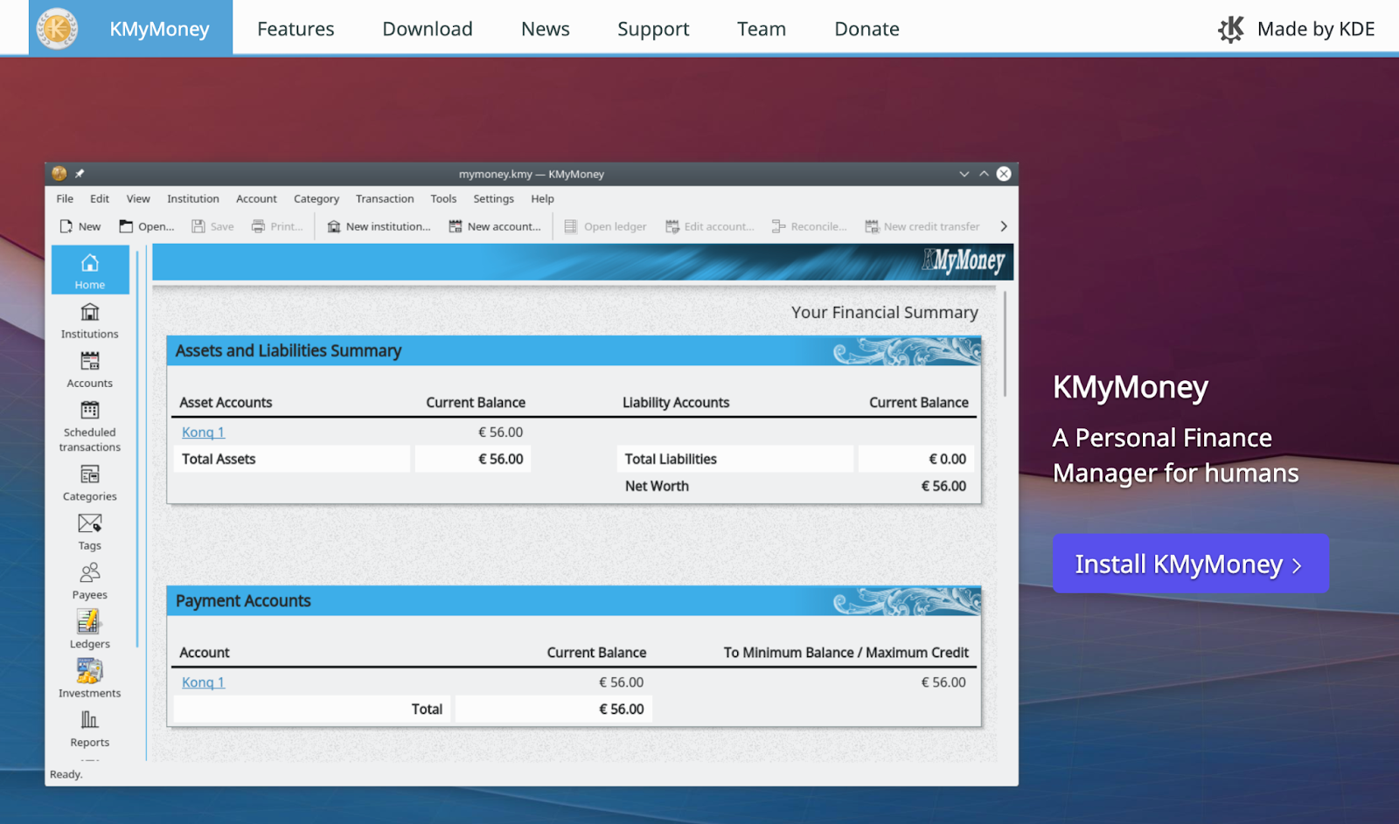Open the Download page

pos(428,29)
